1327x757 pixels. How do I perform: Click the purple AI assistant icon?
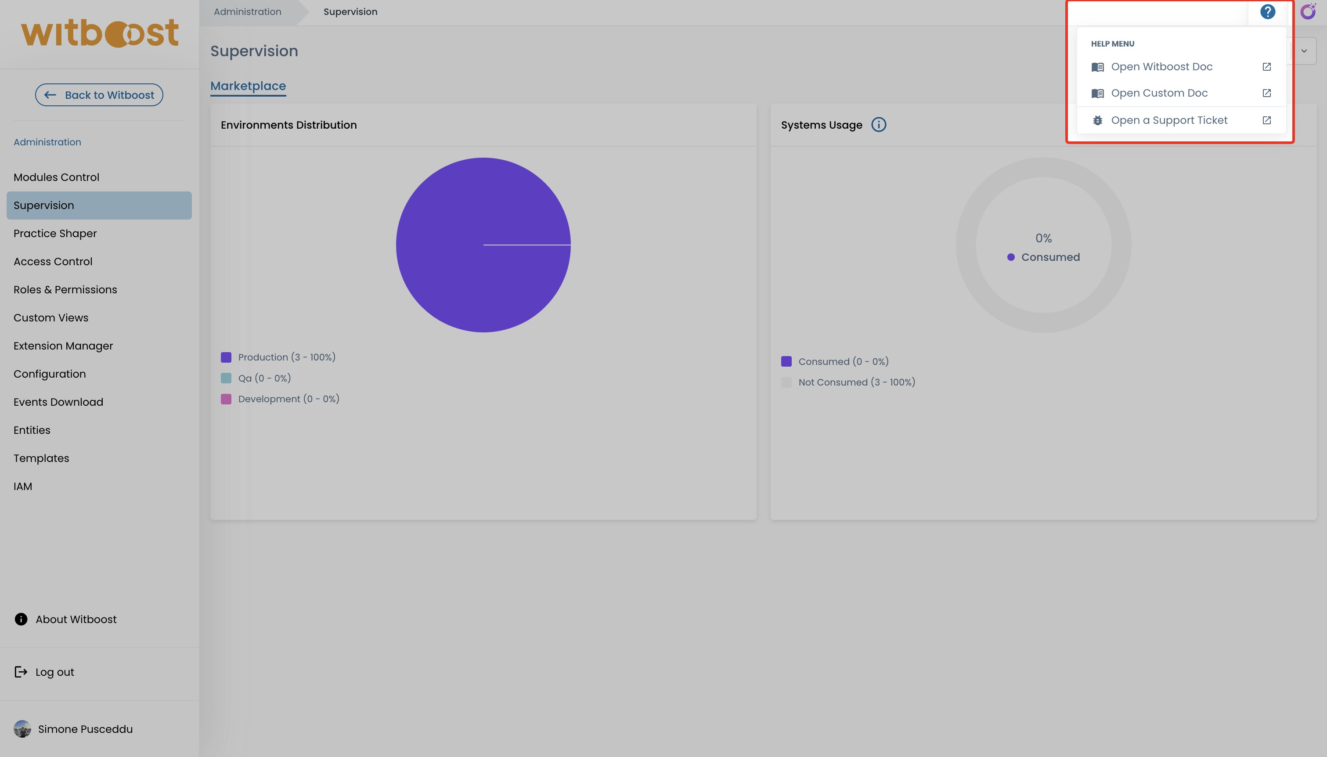point(1308,11)
